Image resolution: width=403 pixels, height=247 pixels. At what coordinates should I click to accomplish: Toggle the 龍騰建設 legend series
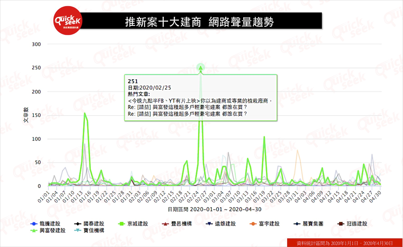point(45,224)
